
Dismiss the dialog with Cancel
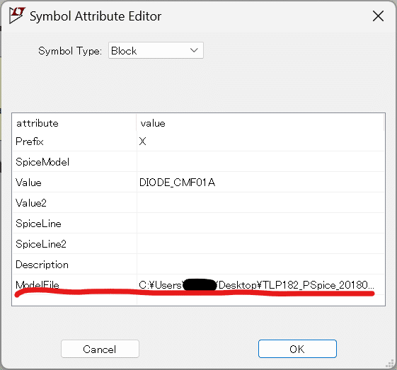coord(100,349)
